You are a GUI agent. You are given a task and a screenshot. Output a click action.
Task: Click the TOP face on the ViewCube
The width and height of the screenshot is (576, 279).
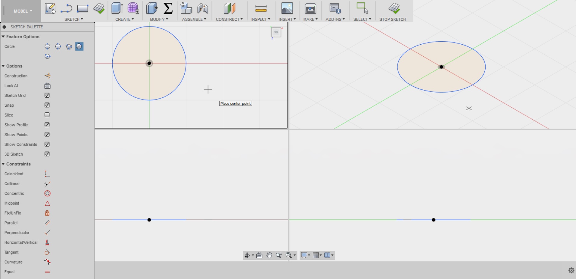(x=276, y=32)
